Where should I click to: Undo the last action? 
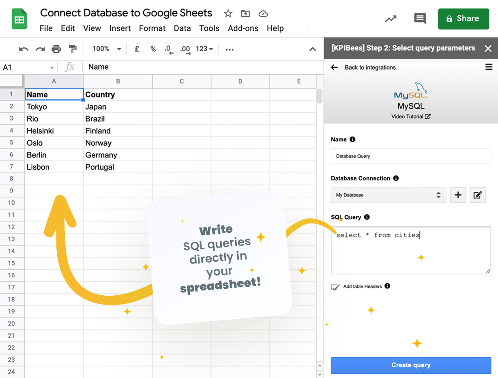pyautogui.click(x=24, y=49)
